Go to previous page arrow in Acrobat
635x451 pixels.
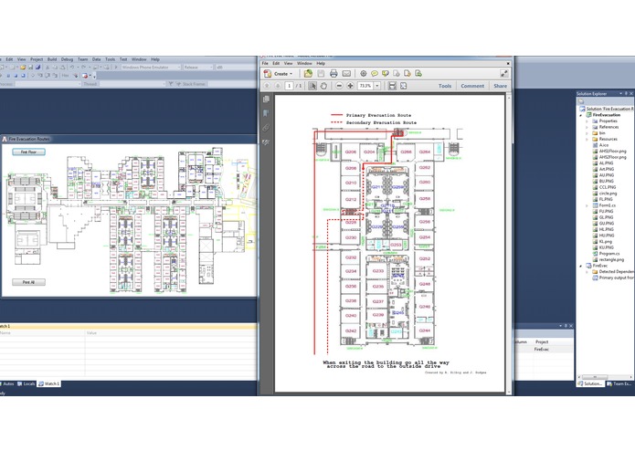point(267,86)
